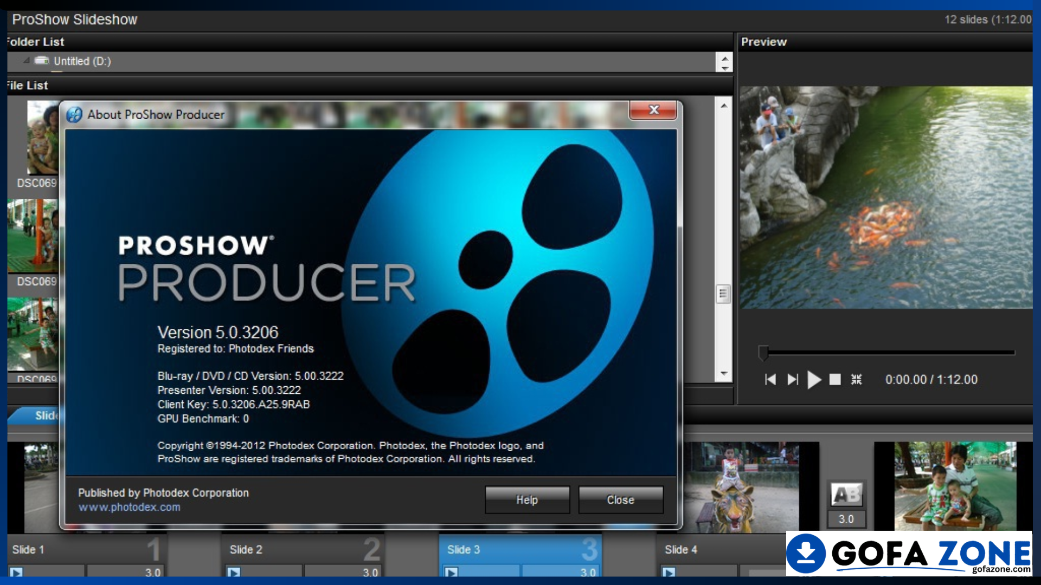
Task: Click the Slide 4 label
Action: pyautogui.click(x=681, y=550)
